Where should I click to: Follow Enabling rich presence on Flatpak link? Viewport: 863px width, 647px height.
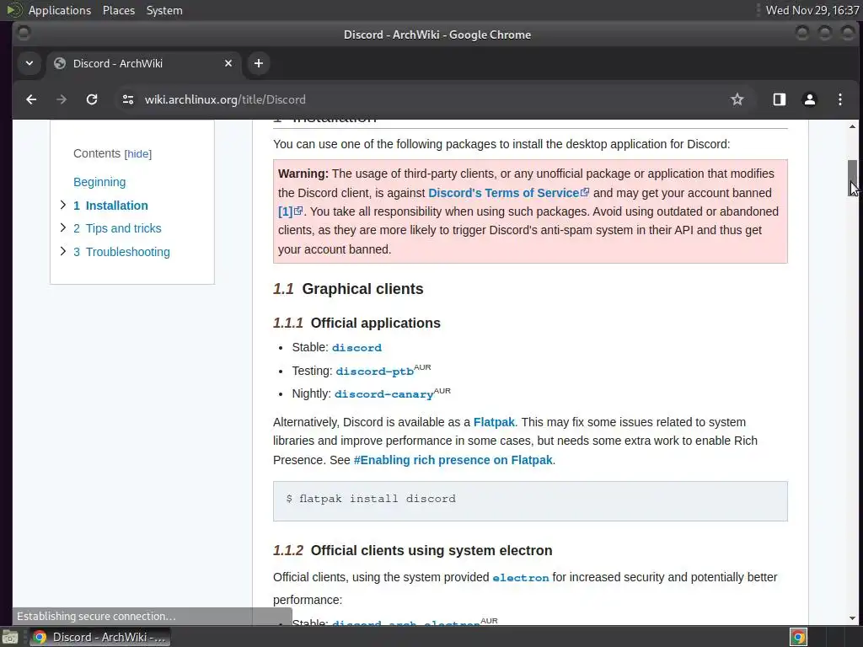point(453,460)
